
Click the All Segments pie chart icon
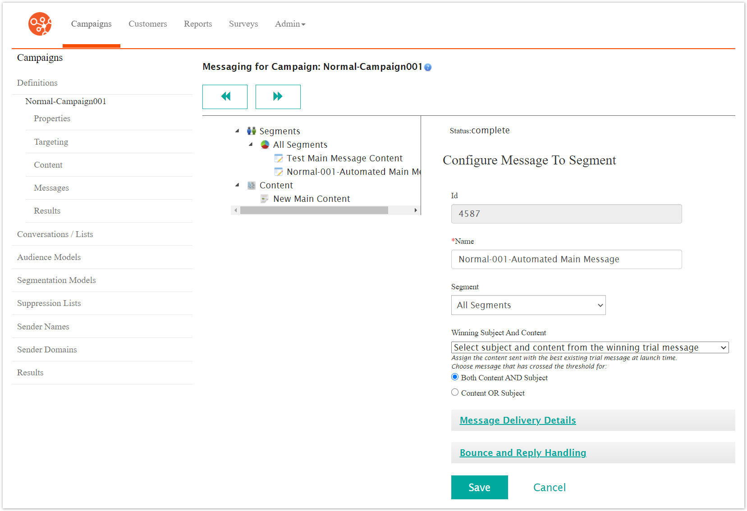265,145
